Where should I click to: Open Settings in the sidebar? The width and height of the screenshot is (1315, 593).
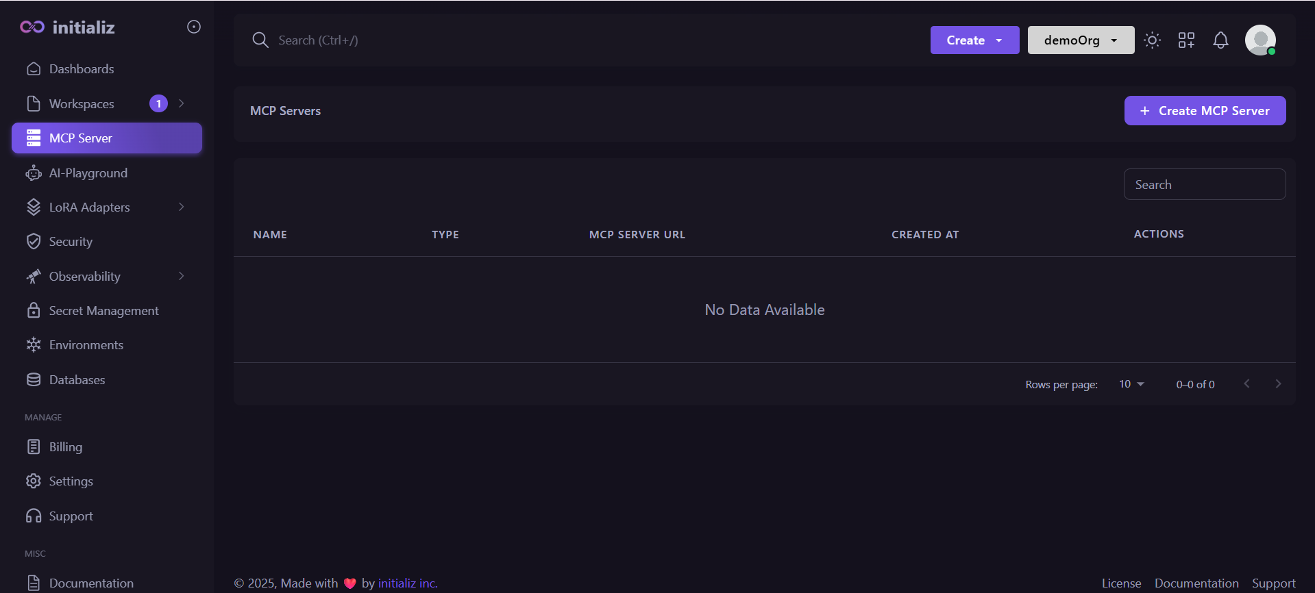pyautogui.click(x=107, y=481)
